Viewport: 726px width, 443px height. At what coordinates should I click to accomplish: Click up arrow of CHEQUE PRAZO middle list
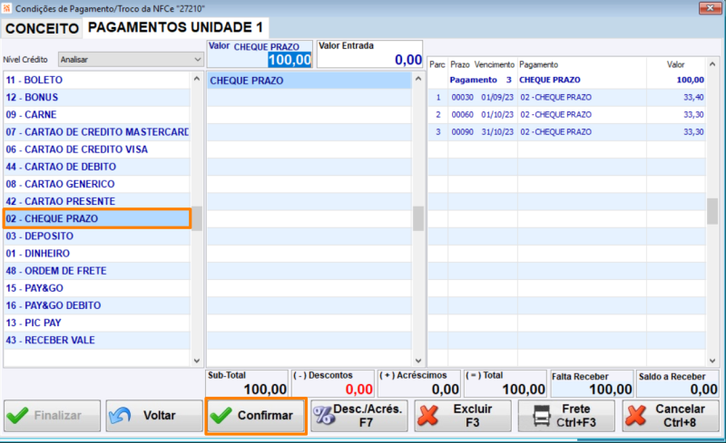(418, 79)
